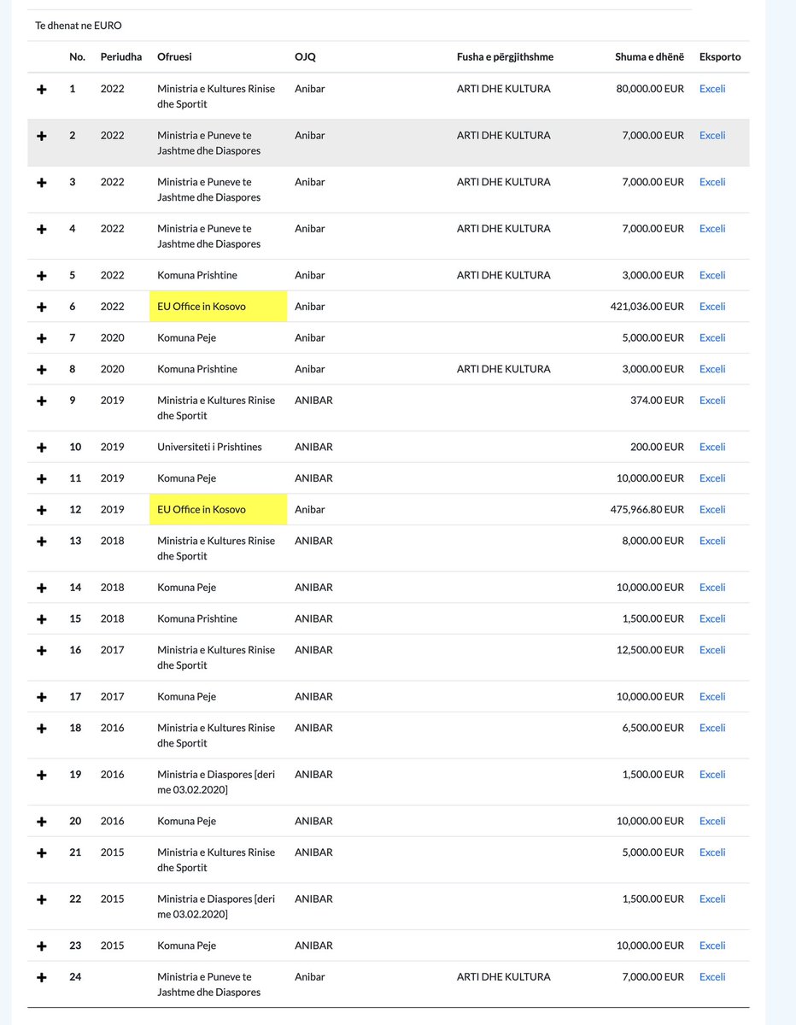Click the 475,966.80 EUR amount
This screenshot has width=796, height=1025.
point(647,510)
